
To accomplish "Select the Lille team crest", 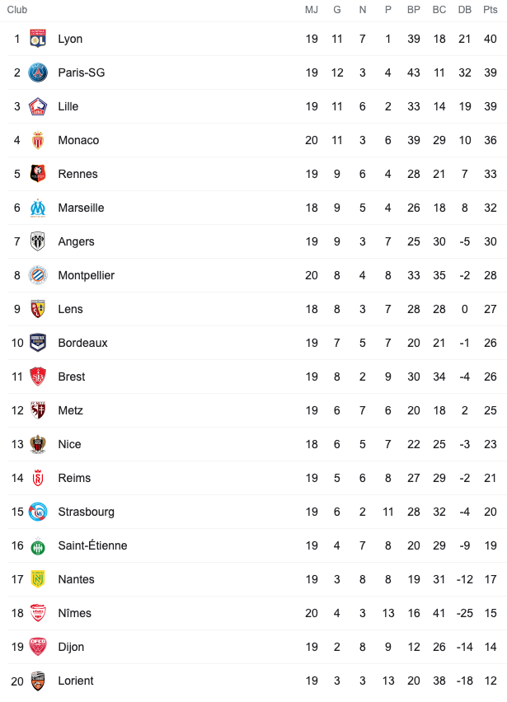I will 38,106.
